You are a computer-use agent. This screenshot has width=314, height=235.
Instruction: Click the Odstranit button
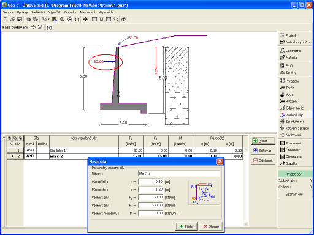coord(263,160)
